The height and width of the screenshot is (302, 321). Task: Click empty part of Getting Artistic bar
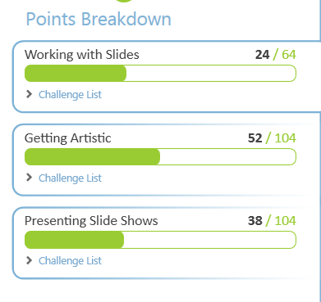click(x=228, y=157)
